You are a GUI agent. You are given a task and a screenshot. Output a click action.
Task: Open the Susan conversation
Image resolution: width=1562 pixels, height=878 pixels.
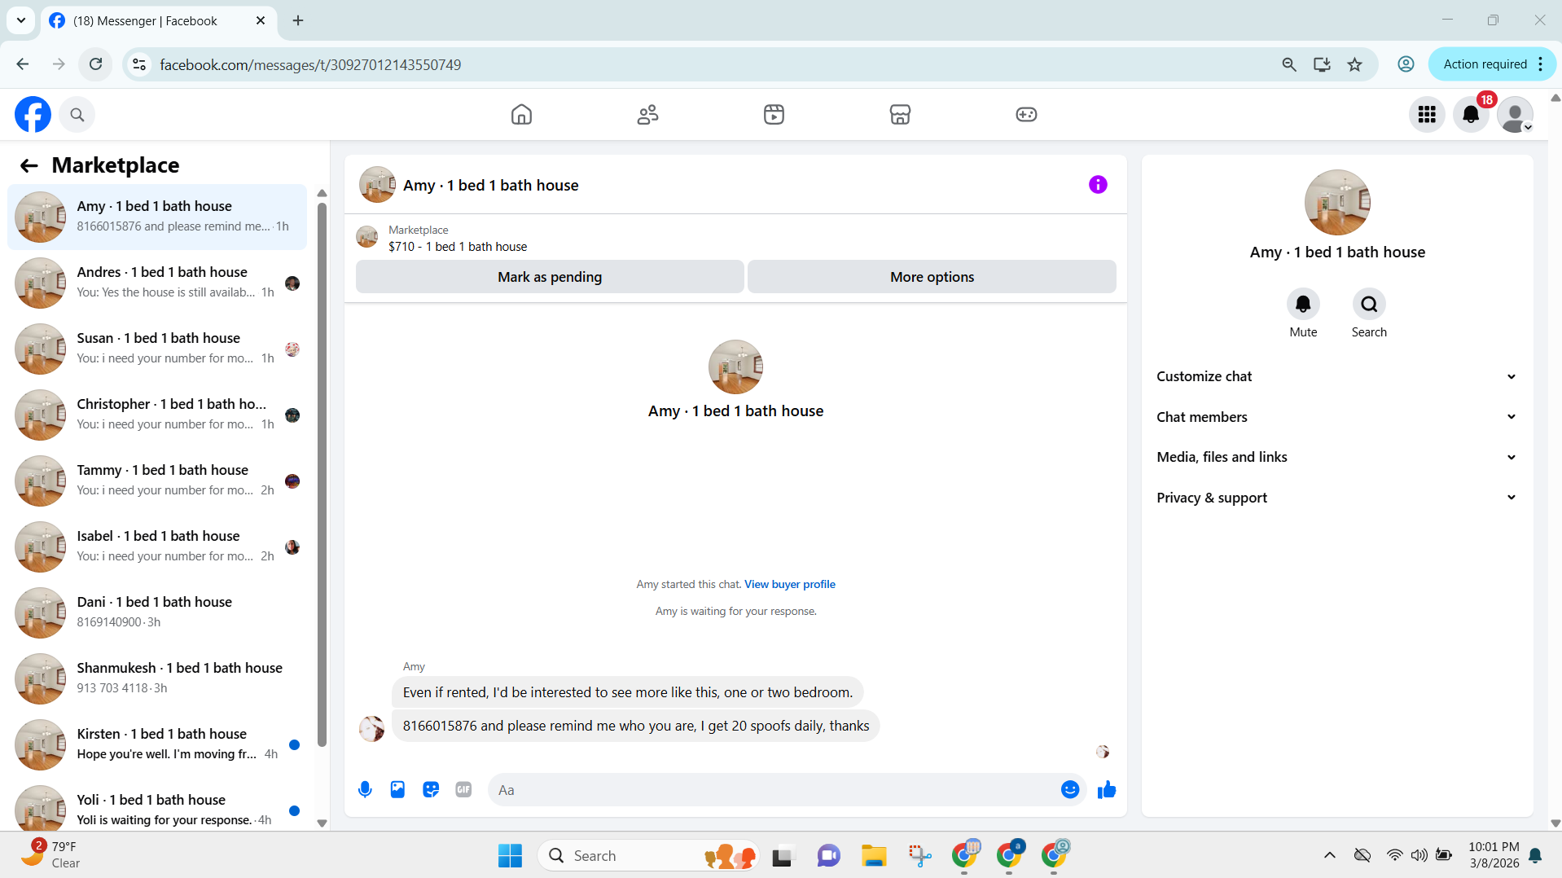click(x=157, y=349)
